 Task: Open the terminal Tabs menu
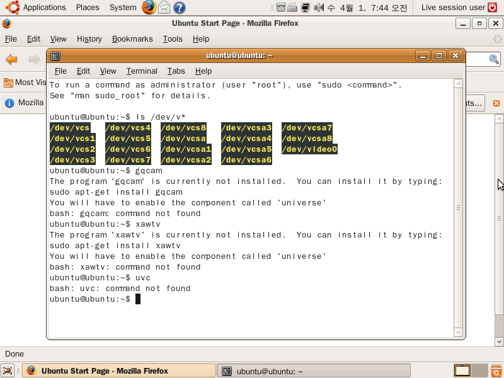176,71
